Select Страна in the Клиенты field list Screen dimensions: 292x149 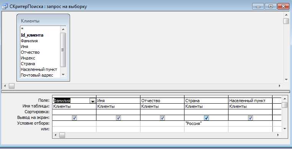click(40, 64)
